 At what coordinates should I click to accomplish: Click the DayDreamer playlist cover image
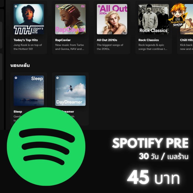pos(70,91)
